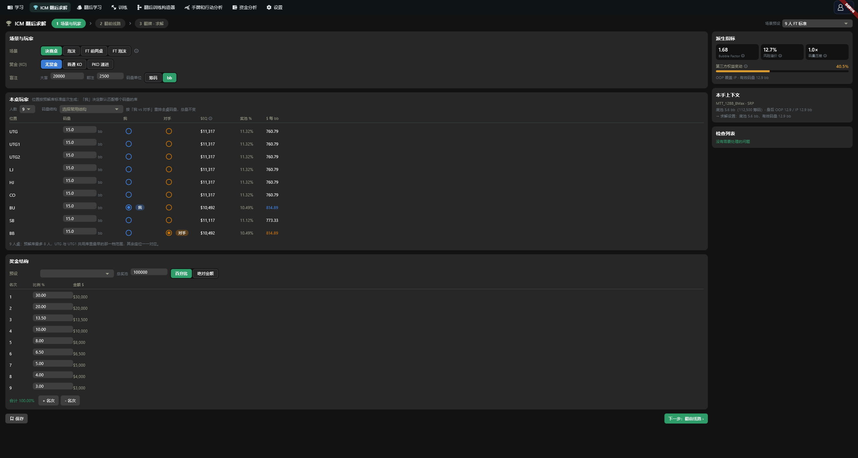Select CO as 我 radio button
The height and width of the screenshot is (458, 858).
[x=129, y=195]
